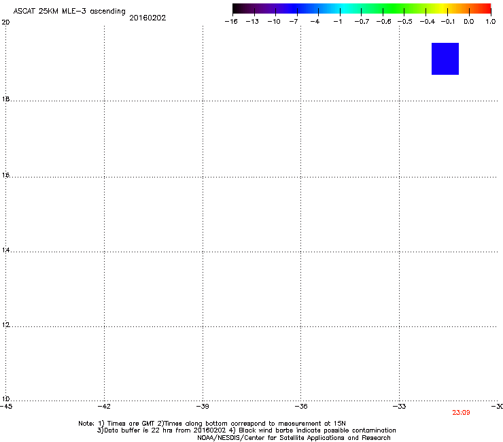Viewport: 503px width, 442px height.
Task: Click the -0.1 value on color scale
Action: click(x=448, y=22)
